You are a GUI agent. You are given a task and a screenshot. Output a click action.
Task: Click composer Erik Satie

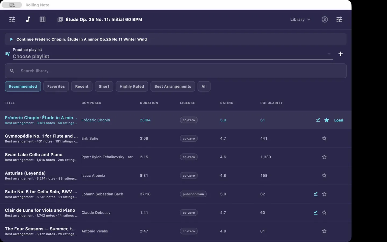tap(90, 138)
